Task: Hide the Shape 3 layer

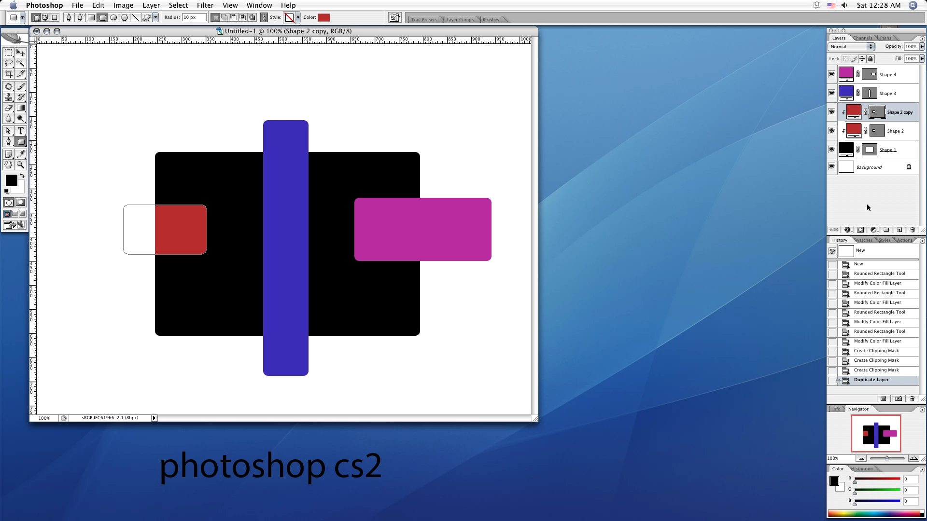Action: coord(831,93)
